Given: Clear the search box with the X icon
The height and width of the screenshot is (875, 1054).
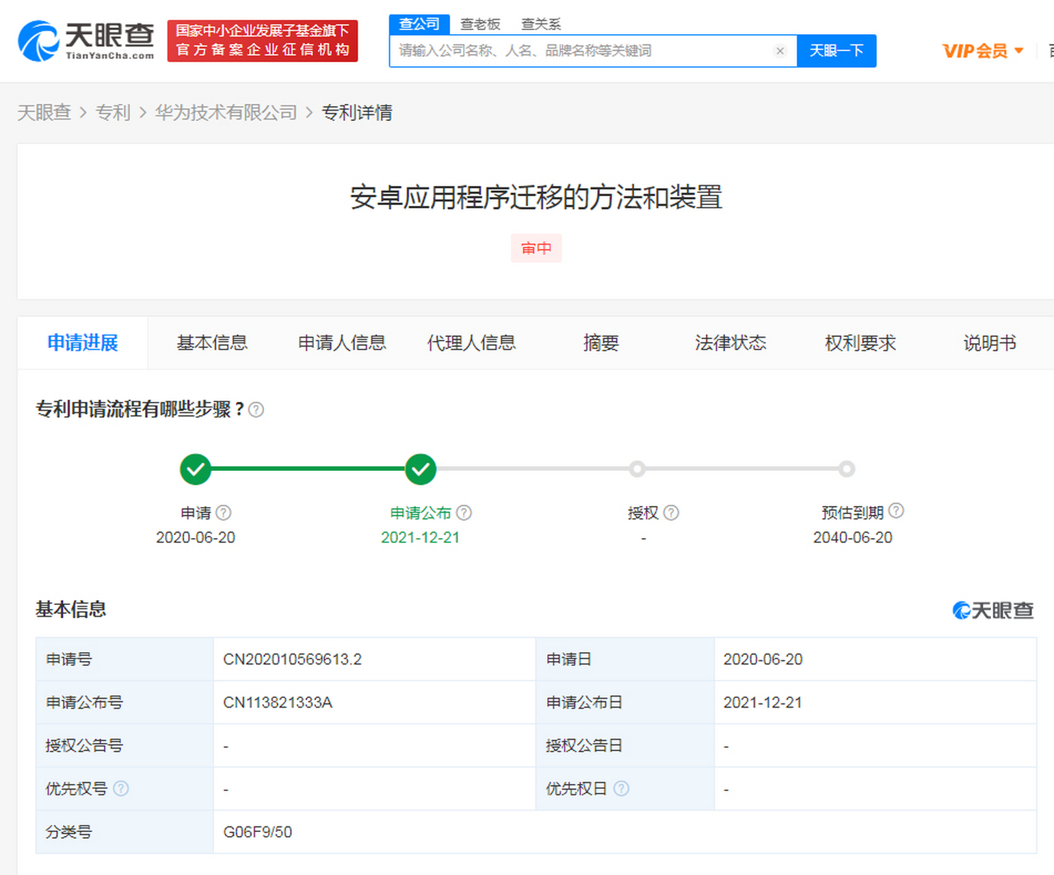Looking at the screenshot, I should tap(780, 51).
